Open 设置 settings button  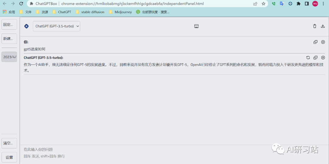[x=9, y=157]
